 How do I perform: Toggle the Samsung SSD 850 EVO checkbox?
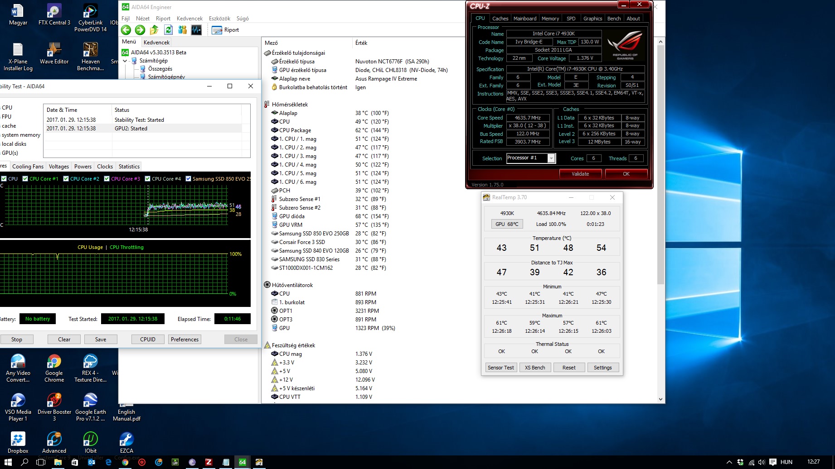[x=189, y=178]
